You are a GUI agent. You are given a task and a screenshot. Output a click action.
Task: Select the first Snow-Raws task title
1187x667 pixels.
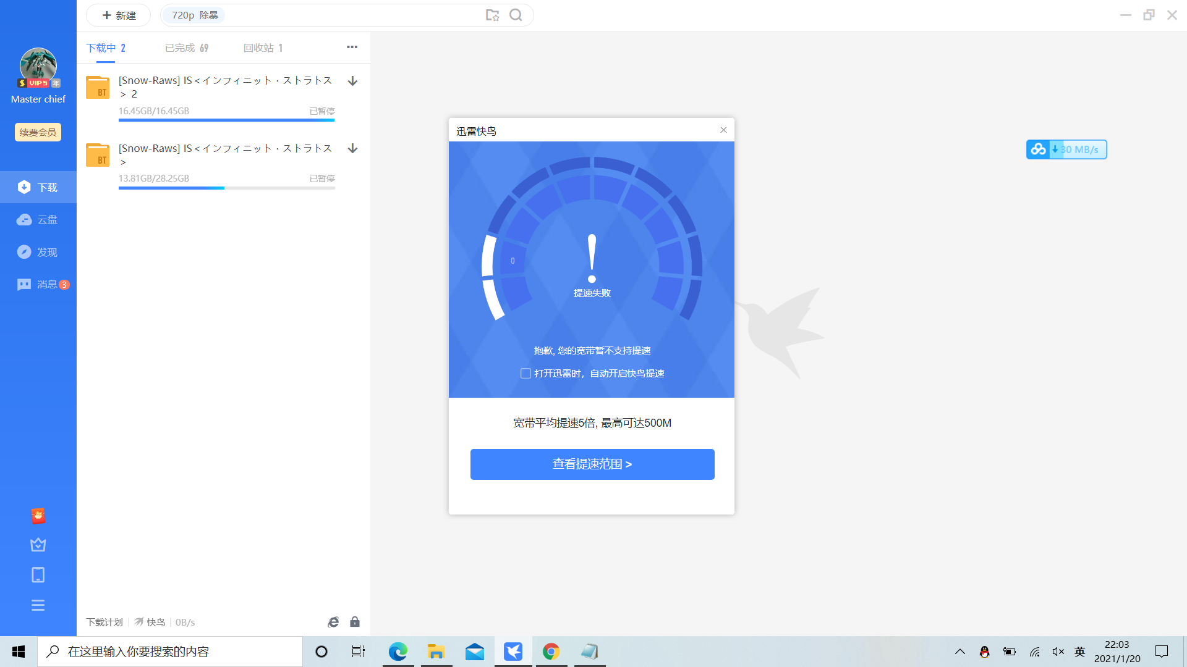226,87
